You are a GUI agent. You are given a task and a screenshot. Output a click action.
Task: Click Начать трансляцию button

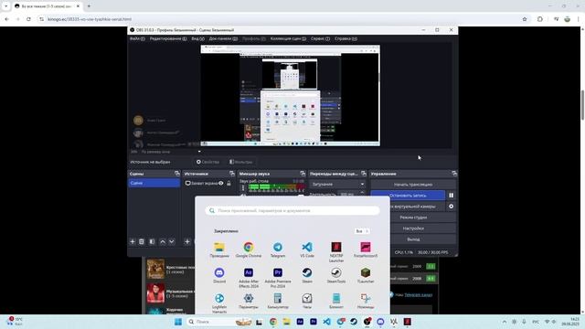pos(413,185)
